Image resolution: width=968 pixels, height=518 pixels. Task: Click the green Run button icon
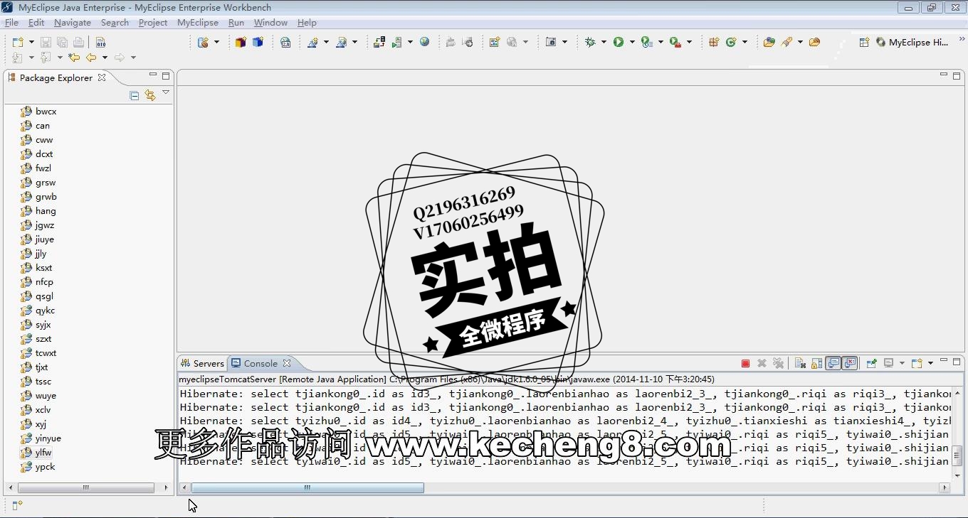(619, 43)
